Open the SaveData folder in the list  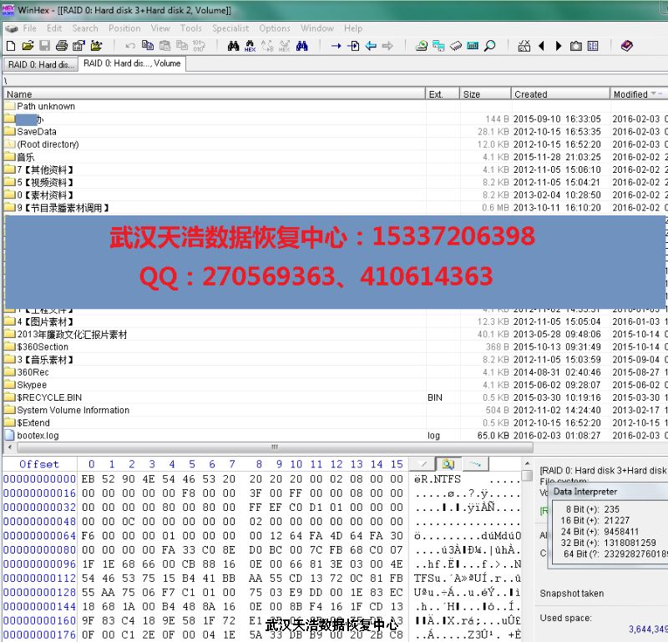(x=37, y=131)
